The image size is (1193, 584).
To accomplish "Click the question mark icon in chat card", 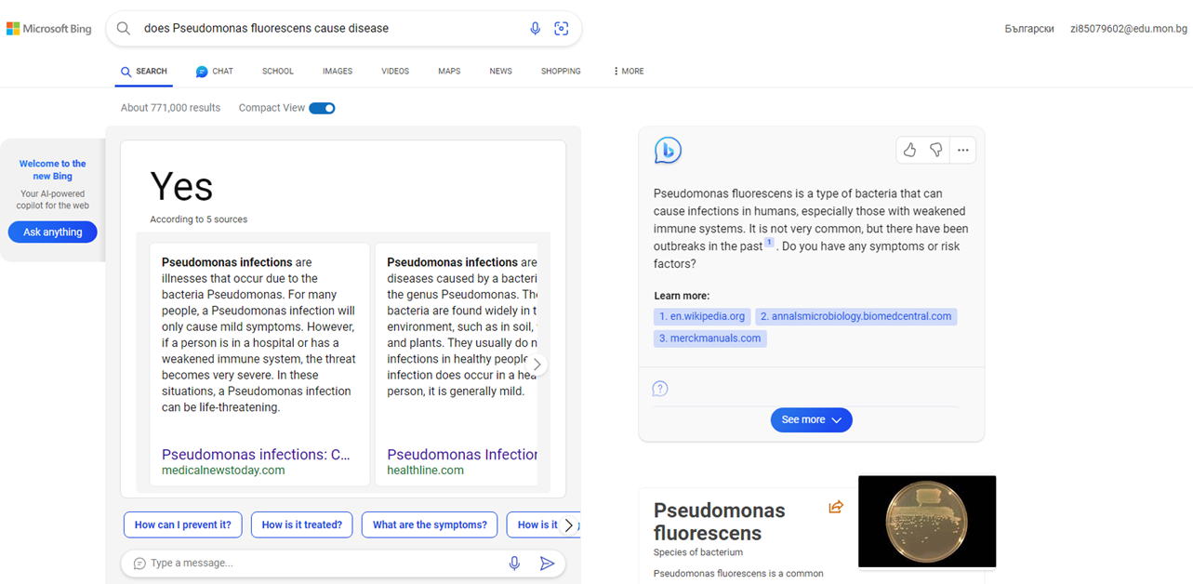I will pyautogui.click(x=660, y=389).
